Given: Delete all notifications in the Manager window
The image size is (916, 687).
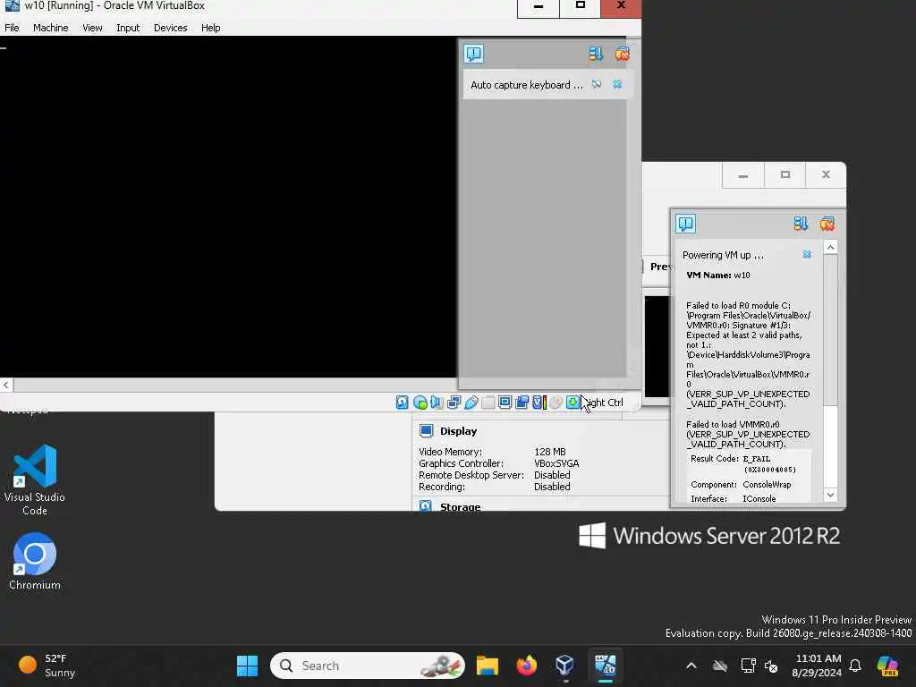Looking at the screenshot, I should 827,224.
